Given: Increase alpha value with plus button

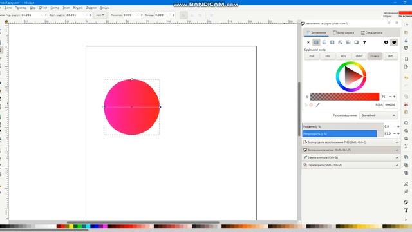Looking at the screenshot, I should (394, 97).
